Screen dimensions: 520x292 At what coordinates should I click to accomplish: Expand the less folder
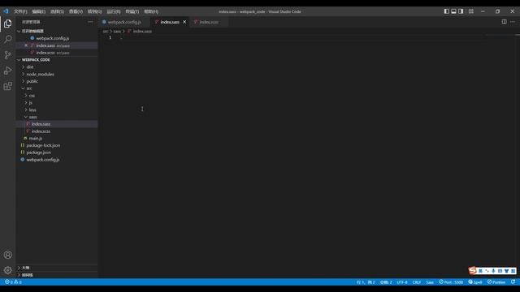coord(32,110)
